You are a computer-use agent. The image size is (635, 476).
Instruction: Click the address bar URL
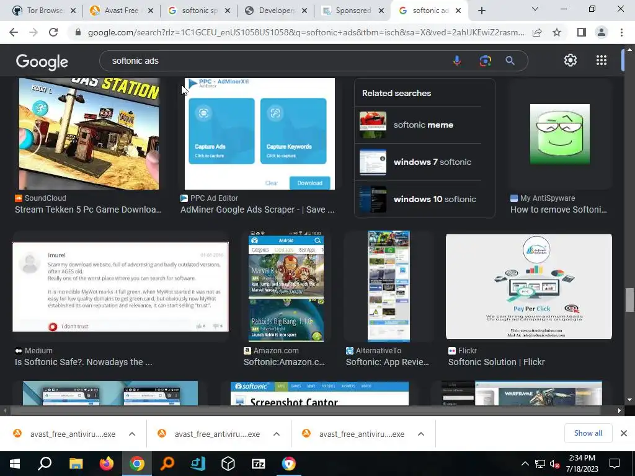pyautogui.click(x=306, y=32)
